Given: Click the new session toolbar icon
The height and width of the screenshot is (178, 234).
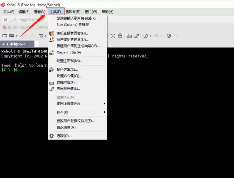Looking at the screenshot, I should tap(5, 36).
